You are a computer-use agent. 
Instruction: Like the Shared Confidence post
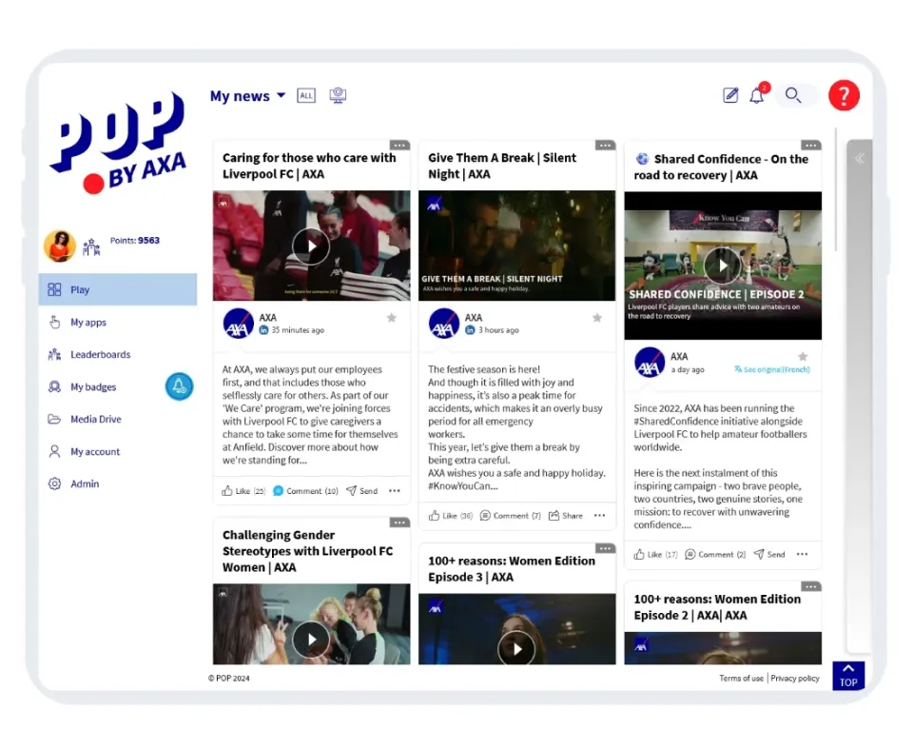click(655, 555)
